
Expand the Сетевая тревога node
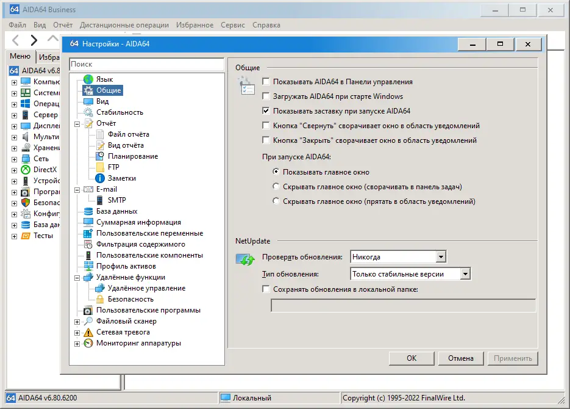pos(77,333)
